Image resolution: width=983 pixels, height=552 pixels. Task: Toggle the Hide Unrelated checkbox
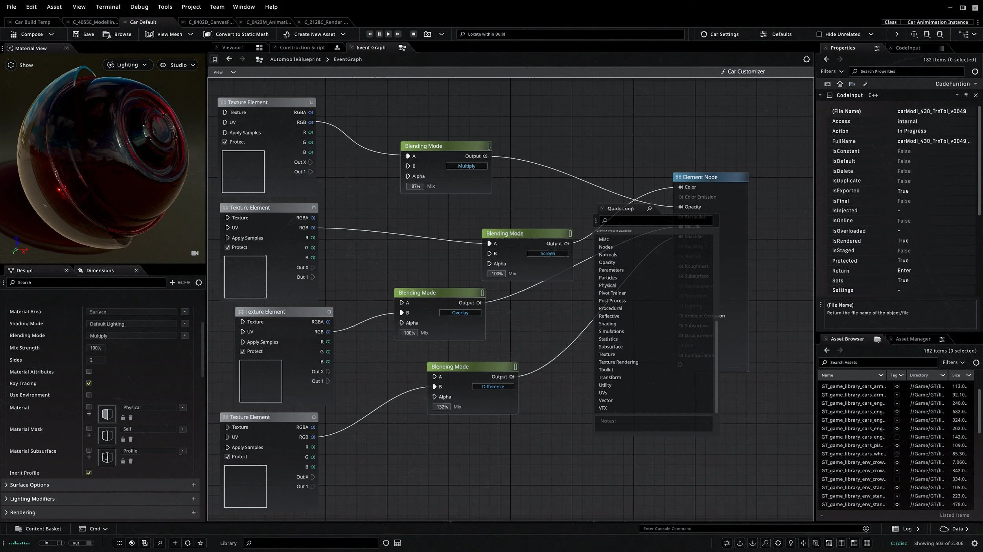point(819,34)
